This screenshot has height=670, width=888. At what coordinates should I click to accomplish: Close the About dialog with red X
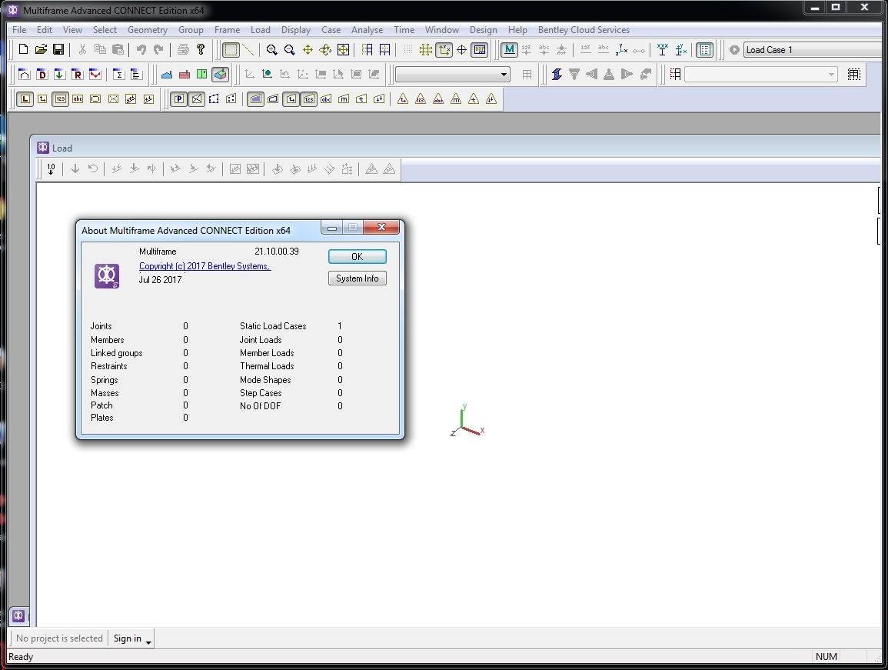click(381, 227)
